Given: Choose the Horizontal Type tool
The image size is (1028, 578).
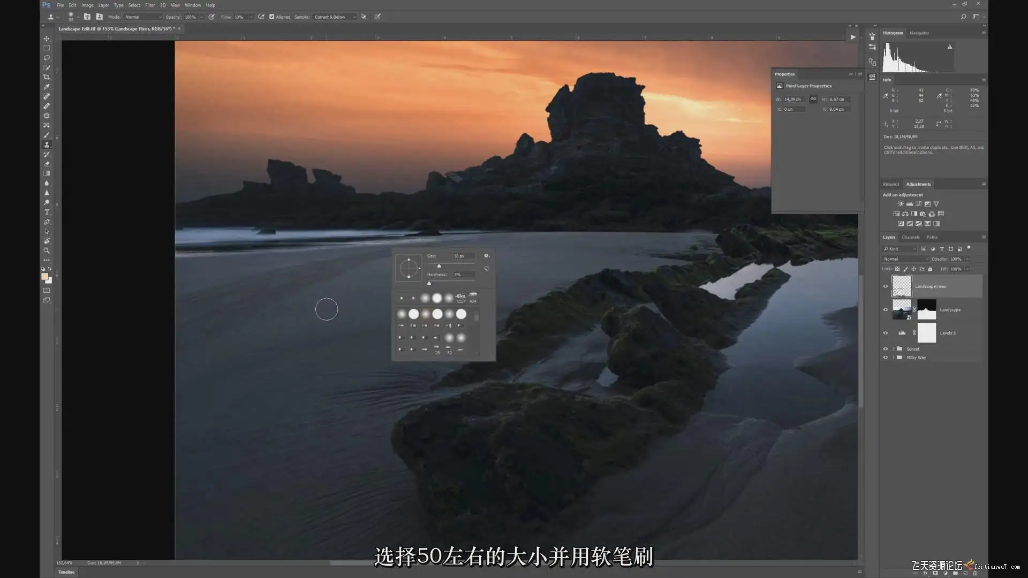Looking at the screenshot, I should click(47, 212).
